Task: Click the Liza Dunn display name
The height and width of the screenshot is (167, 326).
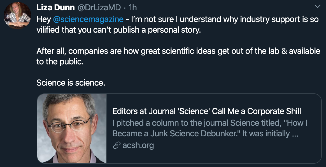Action: coord(55,8)
